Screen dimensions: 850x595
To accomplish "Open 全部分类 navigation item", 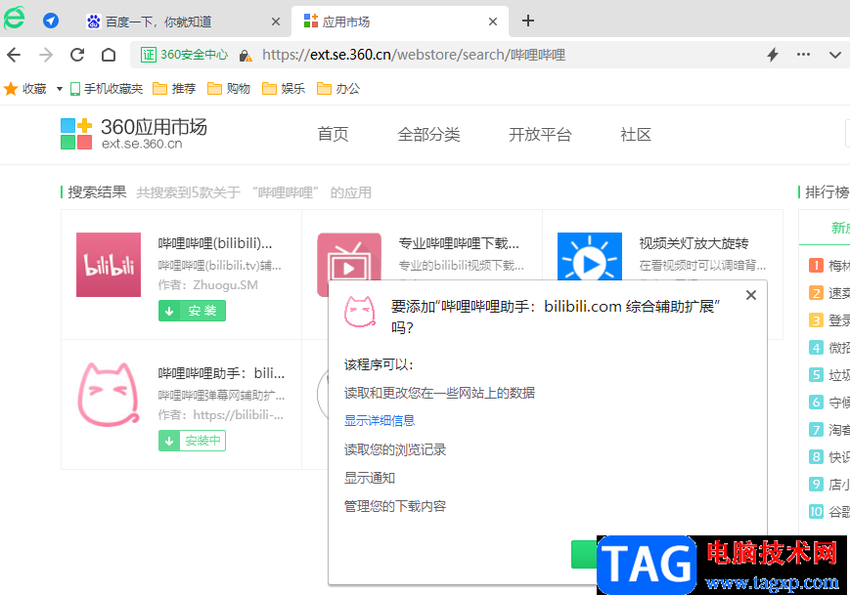I will pos(428,134).
